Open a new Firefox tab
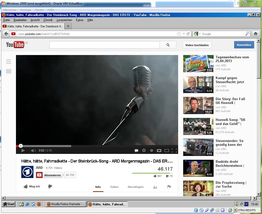The width and height of the screenshot is (262, 214). [x=68, y=26]
